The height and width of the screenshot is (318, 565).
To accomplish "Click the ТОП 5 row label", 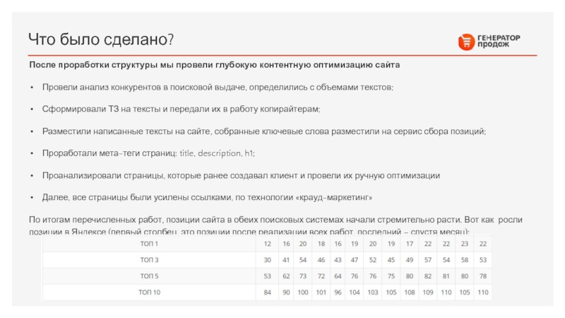I will click(149, 276).
